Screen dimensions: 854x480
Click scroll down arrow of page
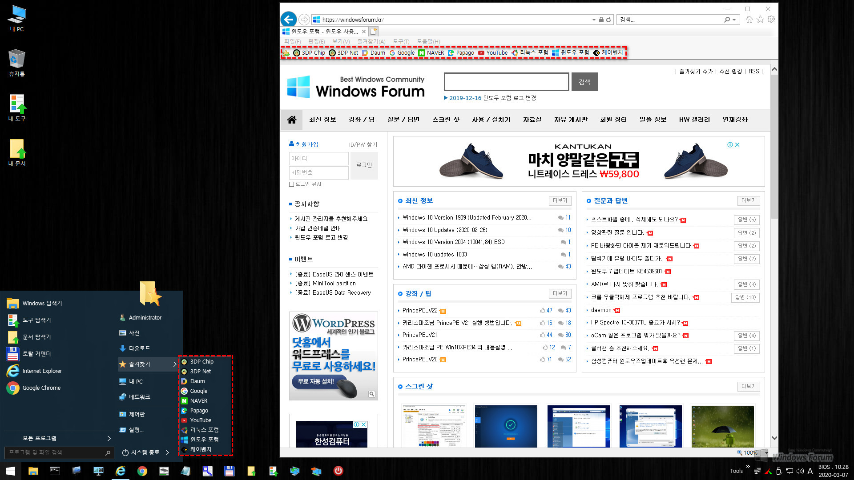tap(774, 438)
